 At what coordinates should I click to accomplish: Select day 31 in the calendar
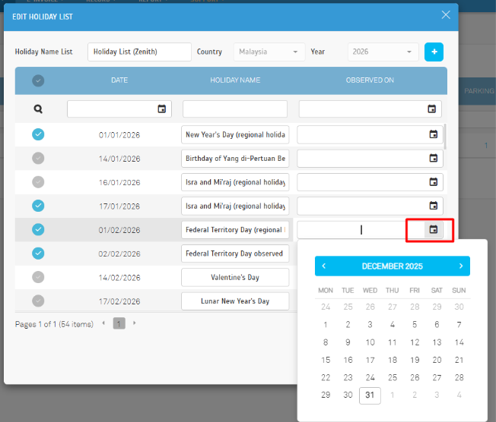point(370,395)
